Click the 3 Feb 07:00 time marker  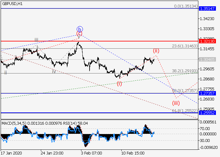(91, 154)
